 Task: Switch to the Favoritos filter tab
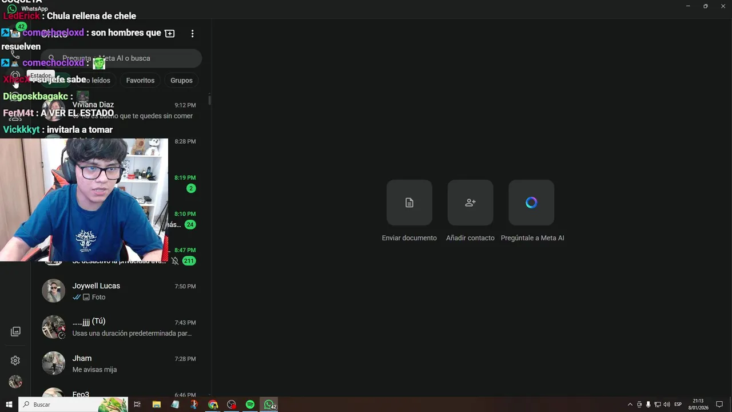(141, 81)
